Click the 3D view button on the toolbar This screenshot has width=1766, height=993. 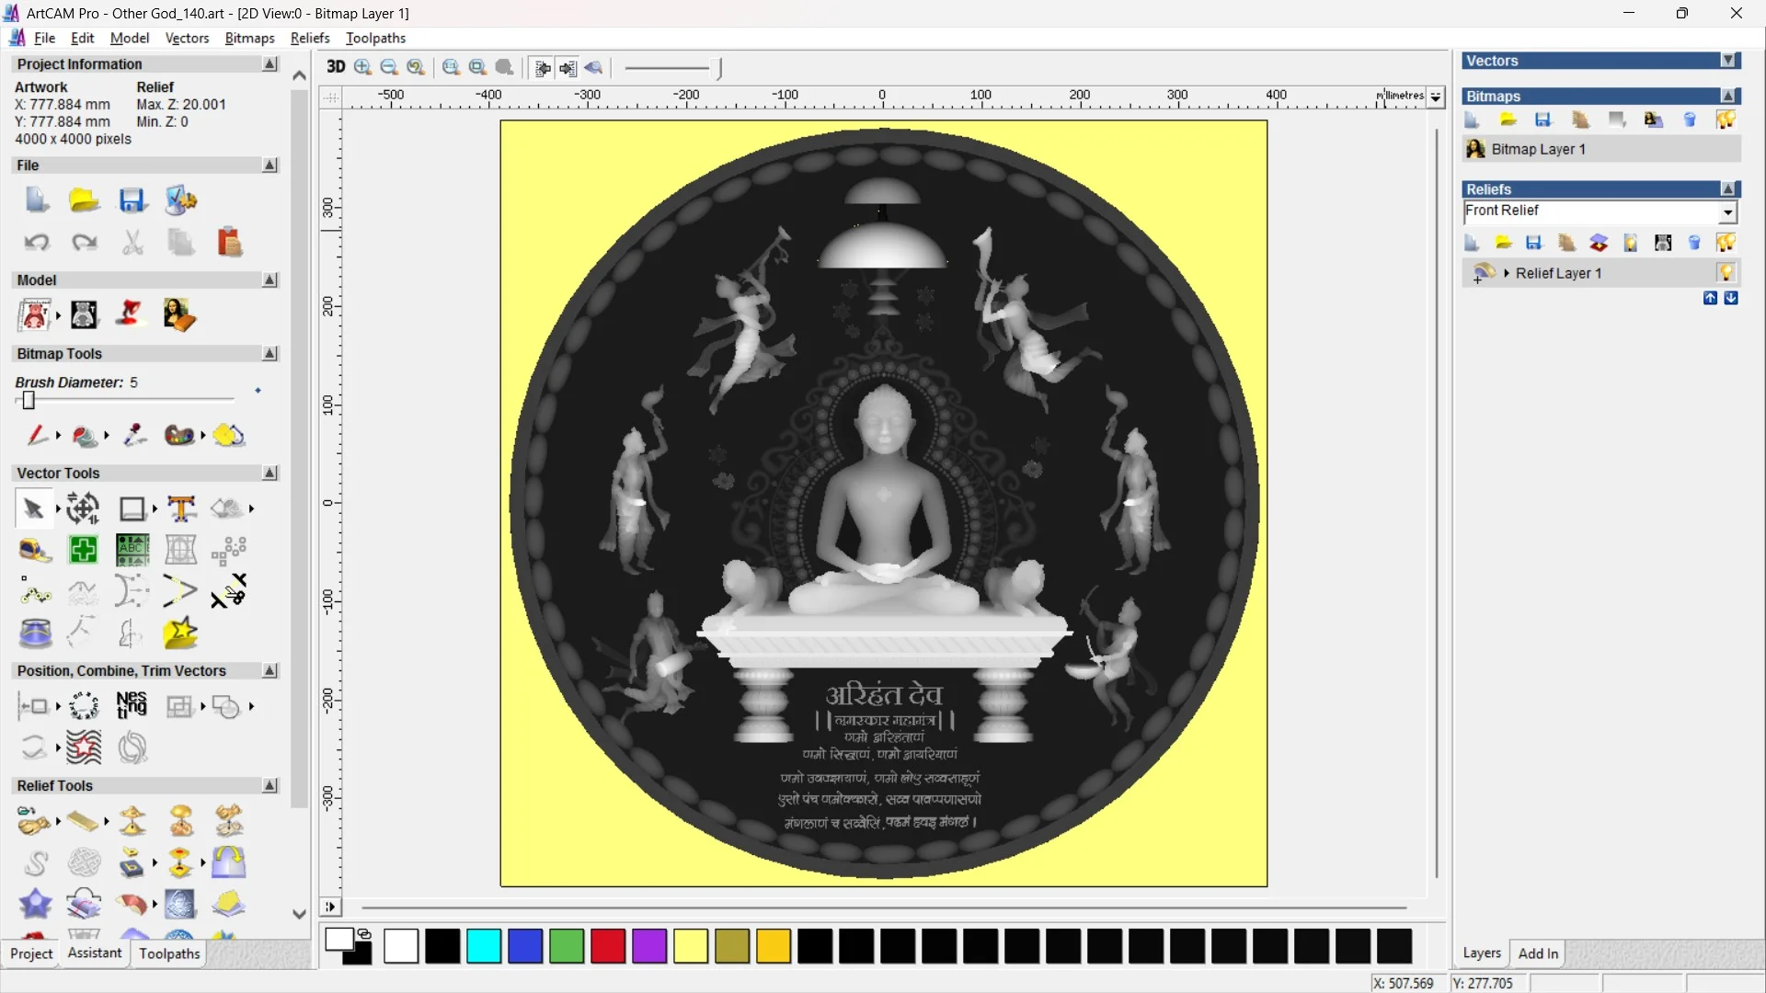335,67
